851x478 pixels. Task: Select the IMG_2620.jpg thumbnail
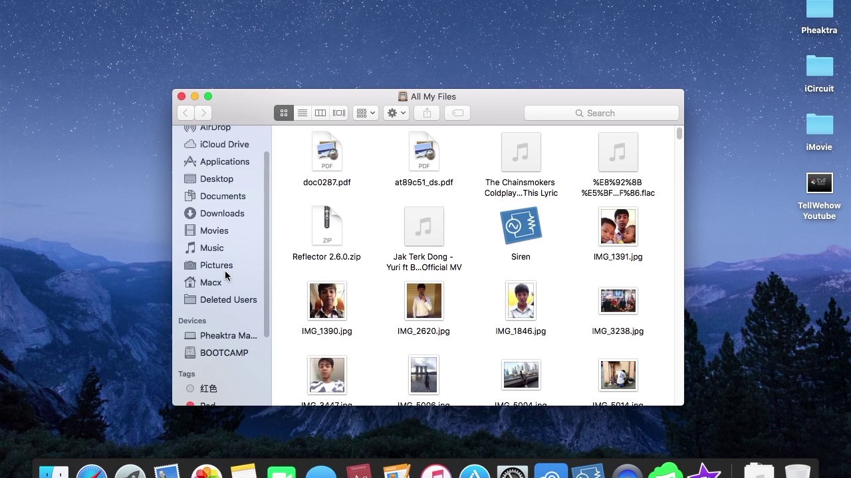[424, 301]
